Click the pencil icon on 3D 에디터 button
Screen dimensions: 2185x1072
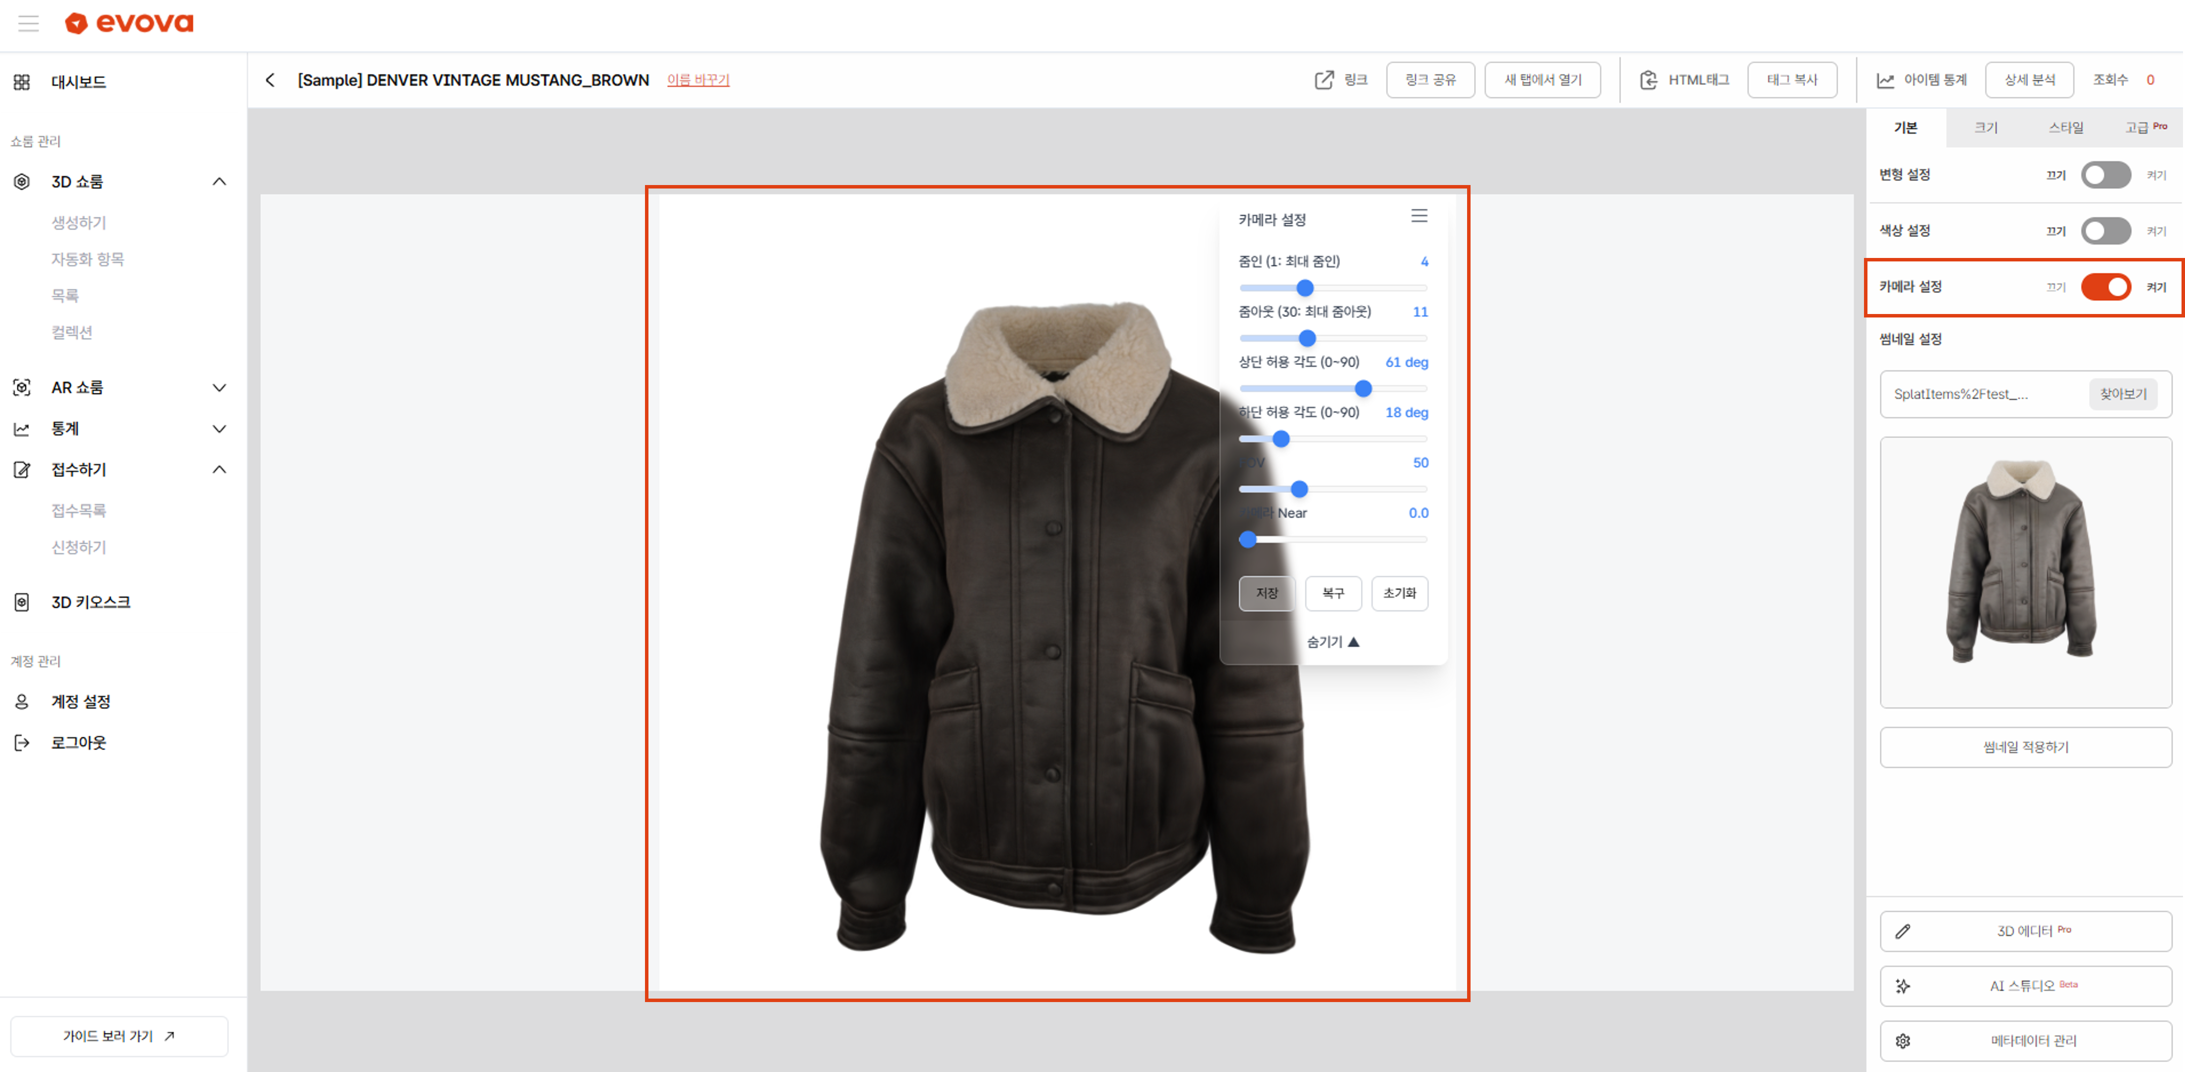(x=1903, y=931)
